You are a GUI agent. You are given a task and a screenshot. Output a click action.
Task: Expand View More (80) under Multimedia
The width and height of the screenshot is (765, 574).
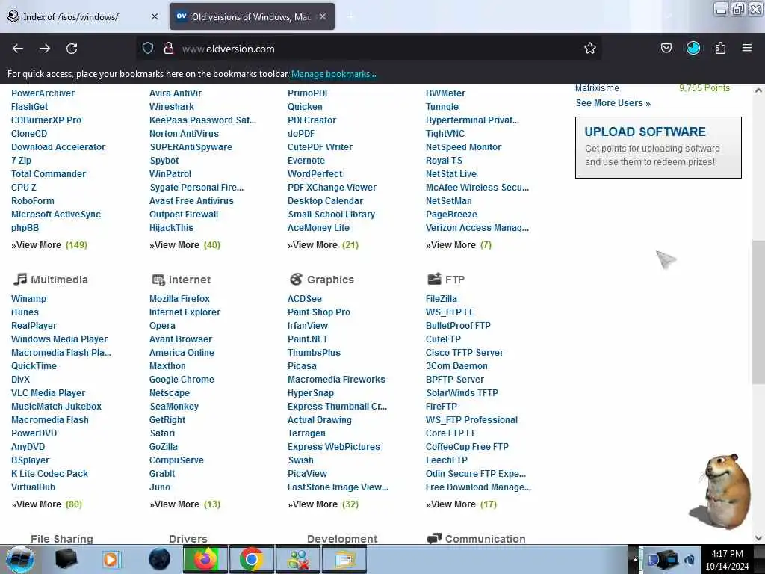click(x=47, y=504)
